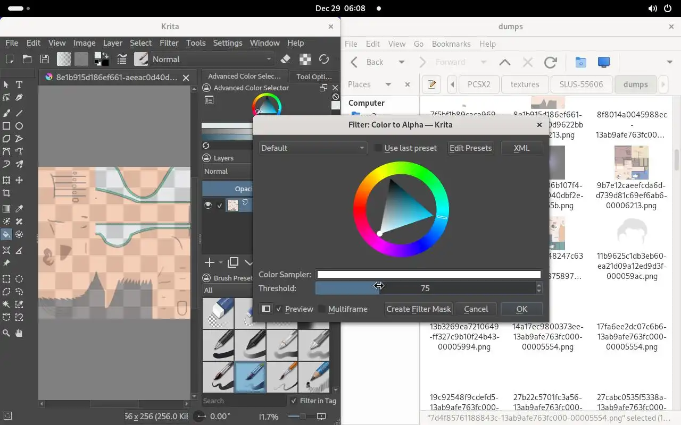Click the OK button in filter dialog
681x425 pixels.
[521, 309]
